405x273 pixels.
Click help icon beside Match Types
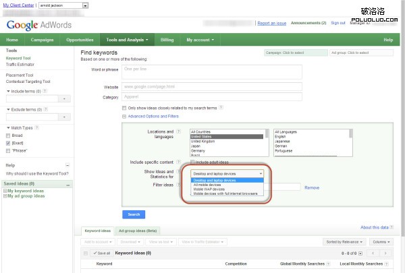click(x=36, y=127)
